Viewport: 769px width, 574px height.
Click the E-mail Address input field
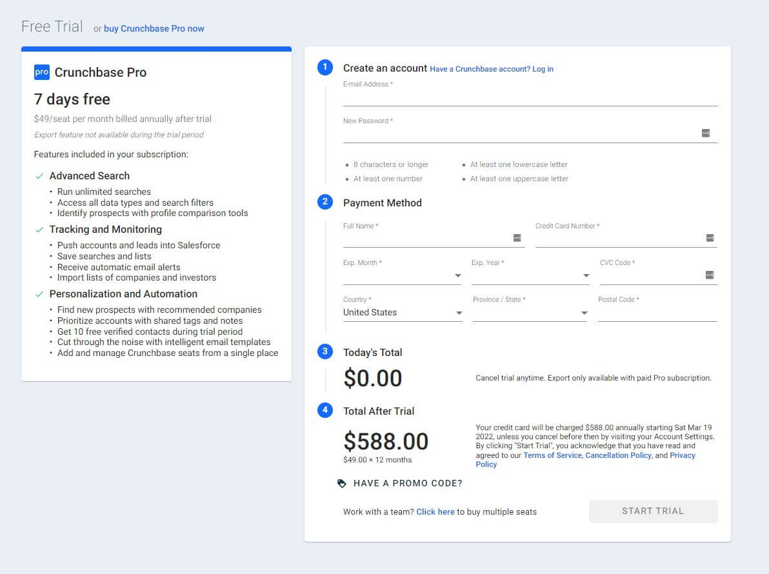coord(529,100)
